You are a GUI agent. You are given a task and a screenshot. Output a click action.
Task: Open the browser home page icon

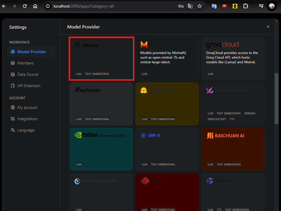(x=35, y=6)
